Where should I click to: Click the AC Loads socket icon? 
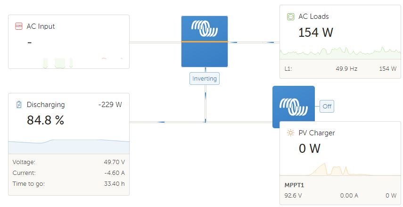[x=291, y=17]
